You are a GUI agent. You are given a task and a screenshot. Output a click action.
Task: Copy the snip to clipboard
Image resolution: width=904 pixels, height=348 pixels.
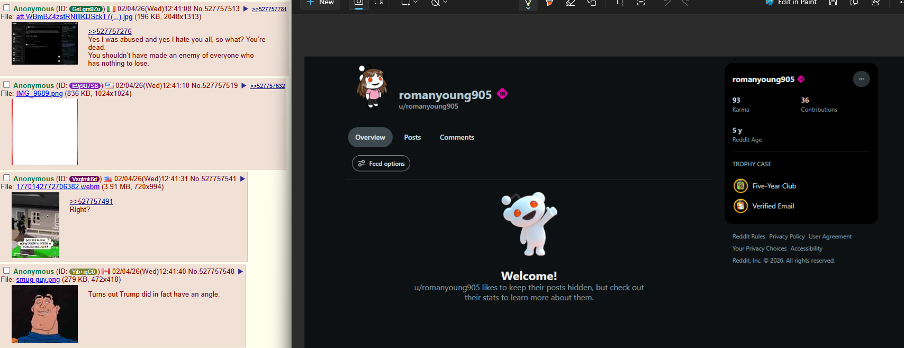[x=854, y=3]
